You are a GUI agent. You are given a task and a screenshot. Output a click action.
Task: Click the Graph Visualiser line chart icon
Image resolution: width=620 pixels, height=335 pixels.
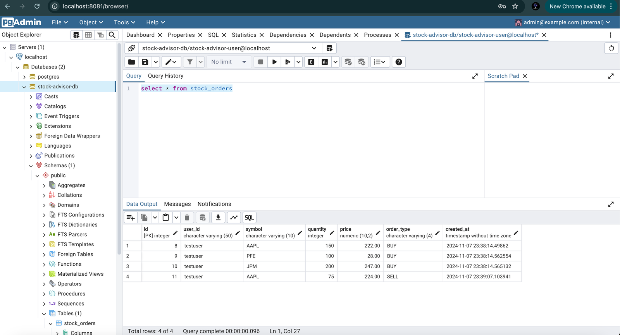[234, 218]
